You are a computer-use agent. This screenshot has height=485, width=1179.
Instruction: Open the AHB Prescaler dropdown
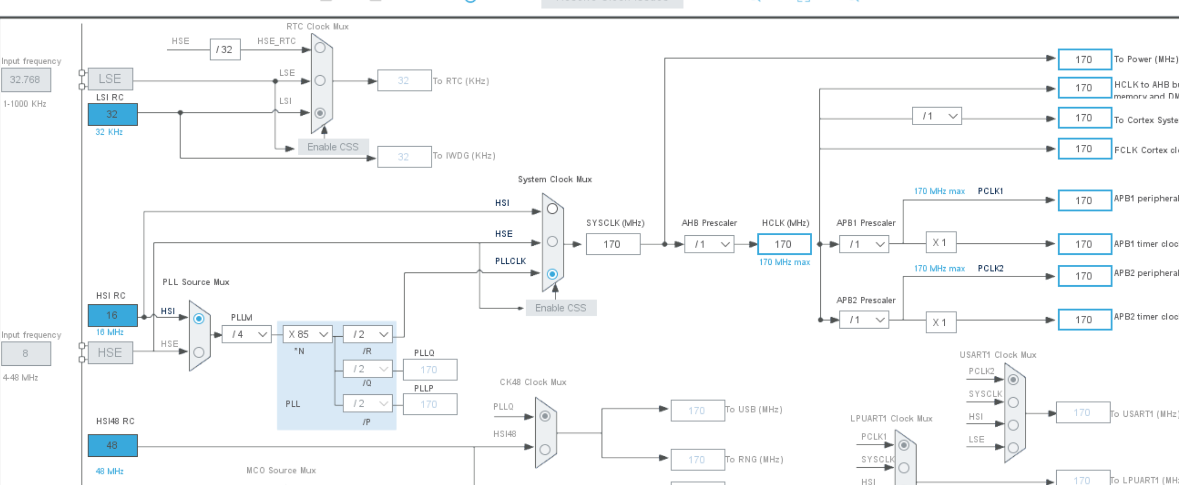[709, 245]
